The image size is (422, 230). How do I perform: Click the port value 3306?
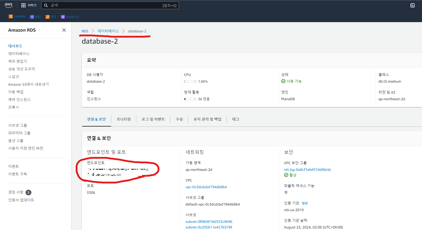point(91,193)
